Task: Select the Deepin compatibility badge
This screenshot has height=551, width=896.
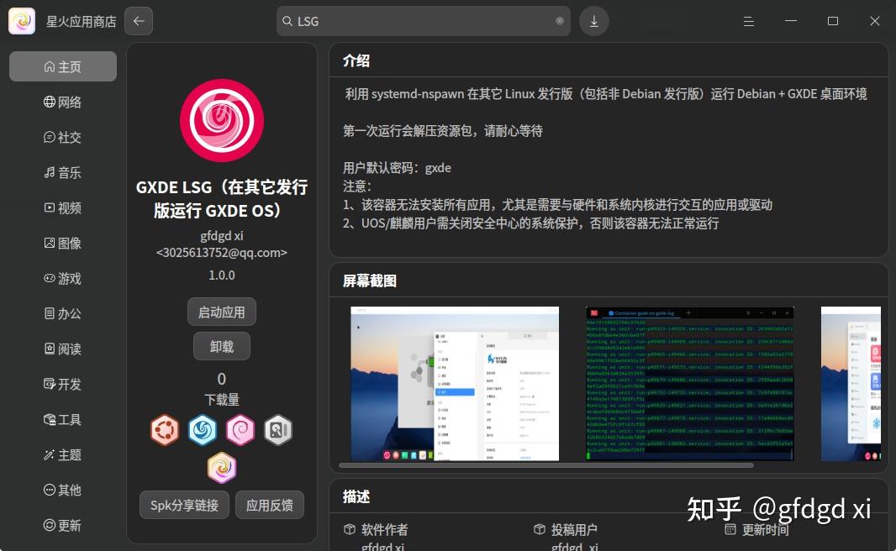Action: [203, 429]
